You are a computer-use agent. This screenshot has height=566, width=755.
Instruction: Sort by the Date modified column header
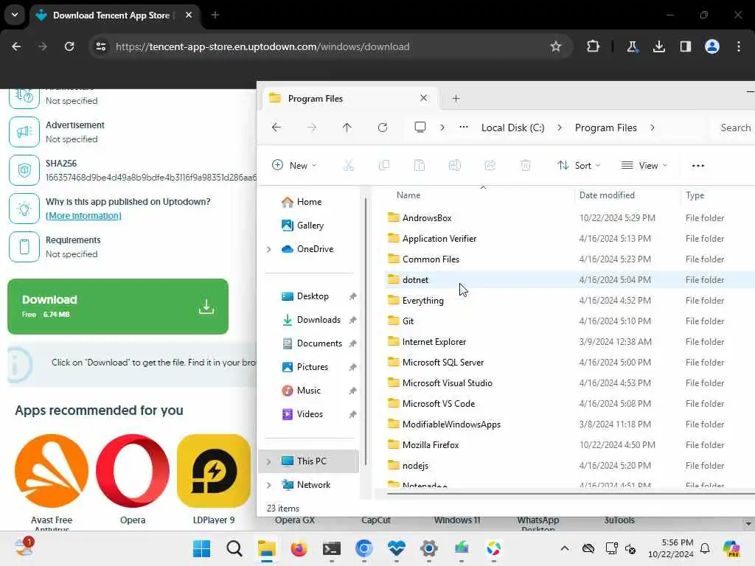(607, 195)
